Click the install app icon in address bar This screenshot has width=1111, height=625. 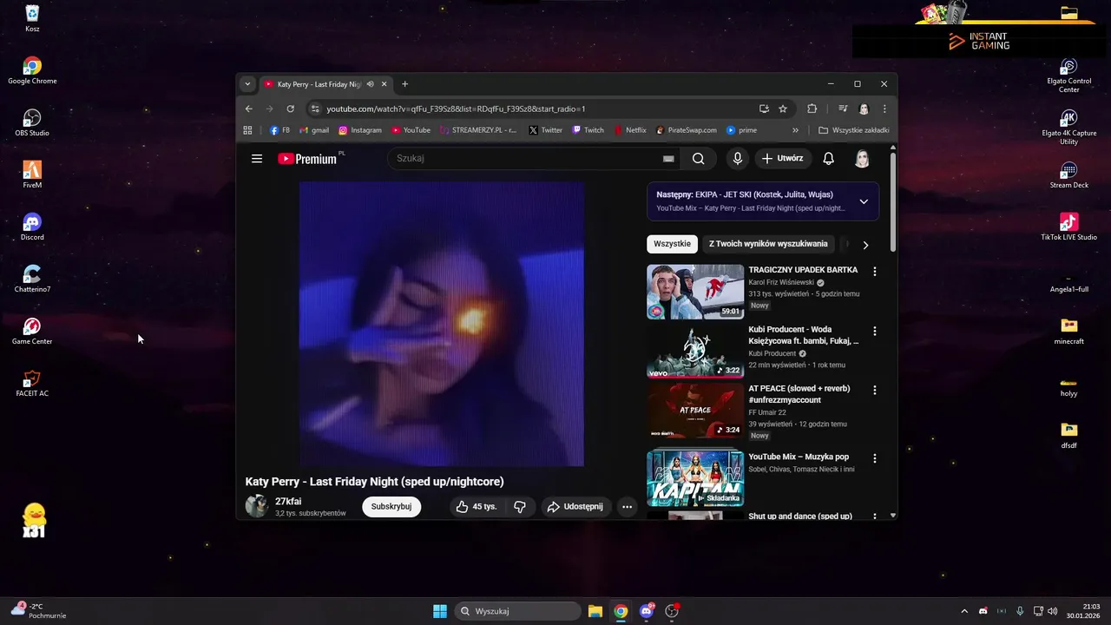tap(764, 109)
